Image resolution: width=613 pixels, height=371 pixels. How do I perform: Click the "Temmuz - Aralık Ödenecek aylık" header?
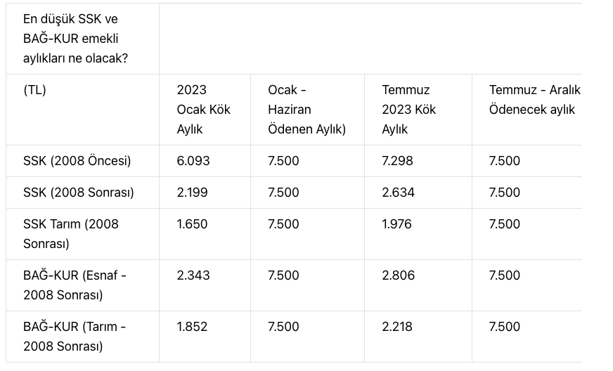[x=534, y=100]
